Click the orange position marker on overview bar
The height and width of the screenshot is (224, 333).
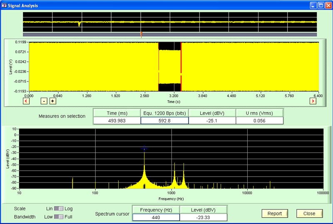(x=141, y=35)
